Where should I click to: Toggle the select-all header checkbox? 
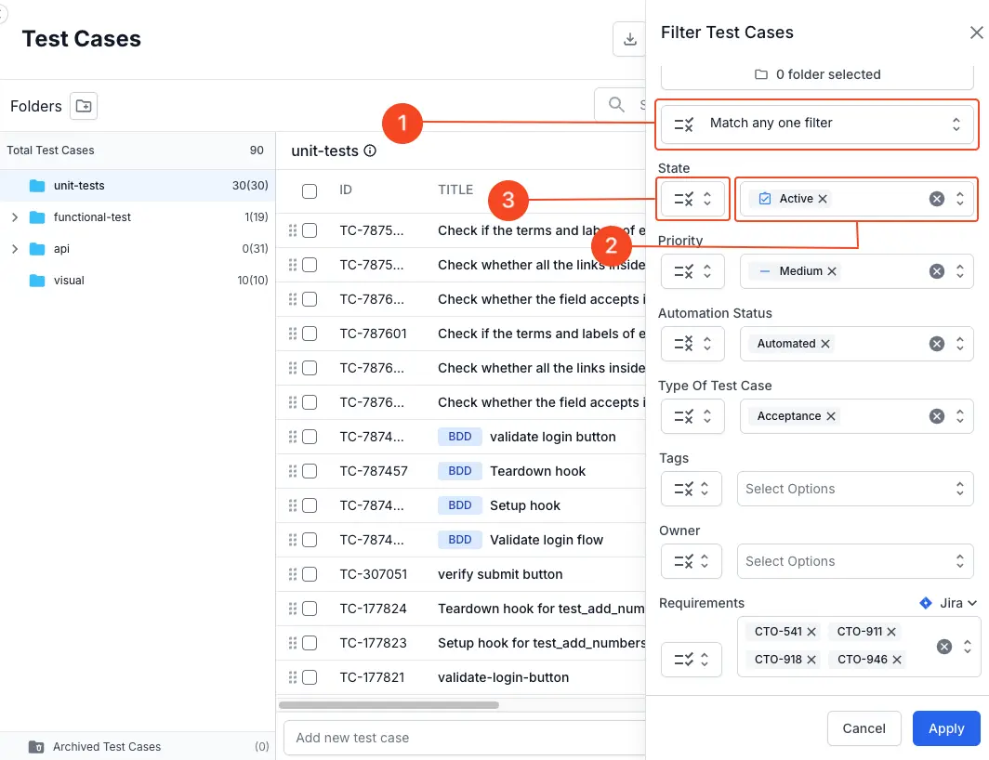tap(310, 190)
